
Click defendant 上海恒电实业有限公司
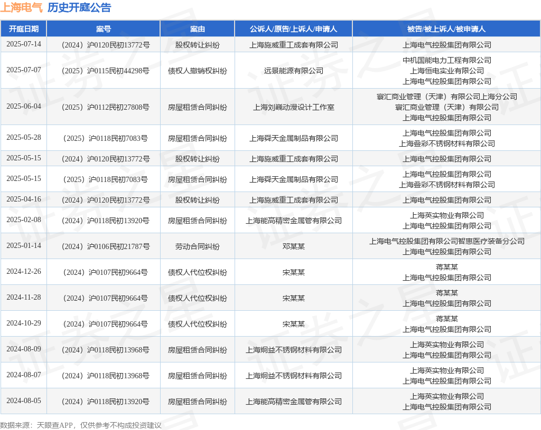pos(446,71)
